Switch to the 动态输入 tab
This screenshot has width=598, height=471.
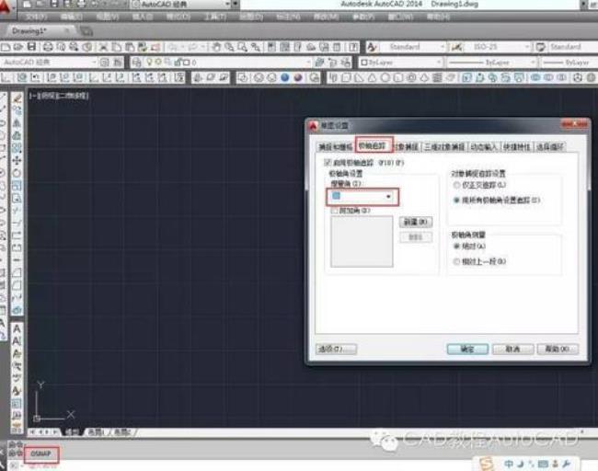click(484, 147)
